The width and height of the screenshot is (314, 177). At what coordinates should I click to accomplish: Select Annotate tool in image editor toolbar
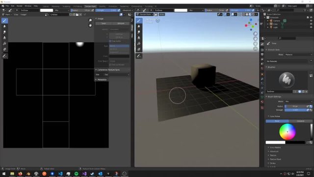tap(4, 56)
